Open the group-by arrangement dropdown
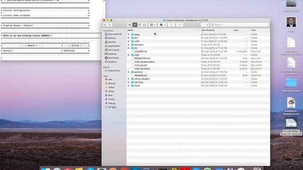Screen dimensions: 303x170 pyautogui.click(x=152, y=25)
